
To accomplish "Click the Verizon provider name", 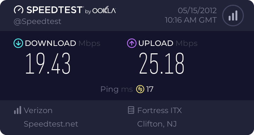I will pyautogui.click(x=38, y=110).
